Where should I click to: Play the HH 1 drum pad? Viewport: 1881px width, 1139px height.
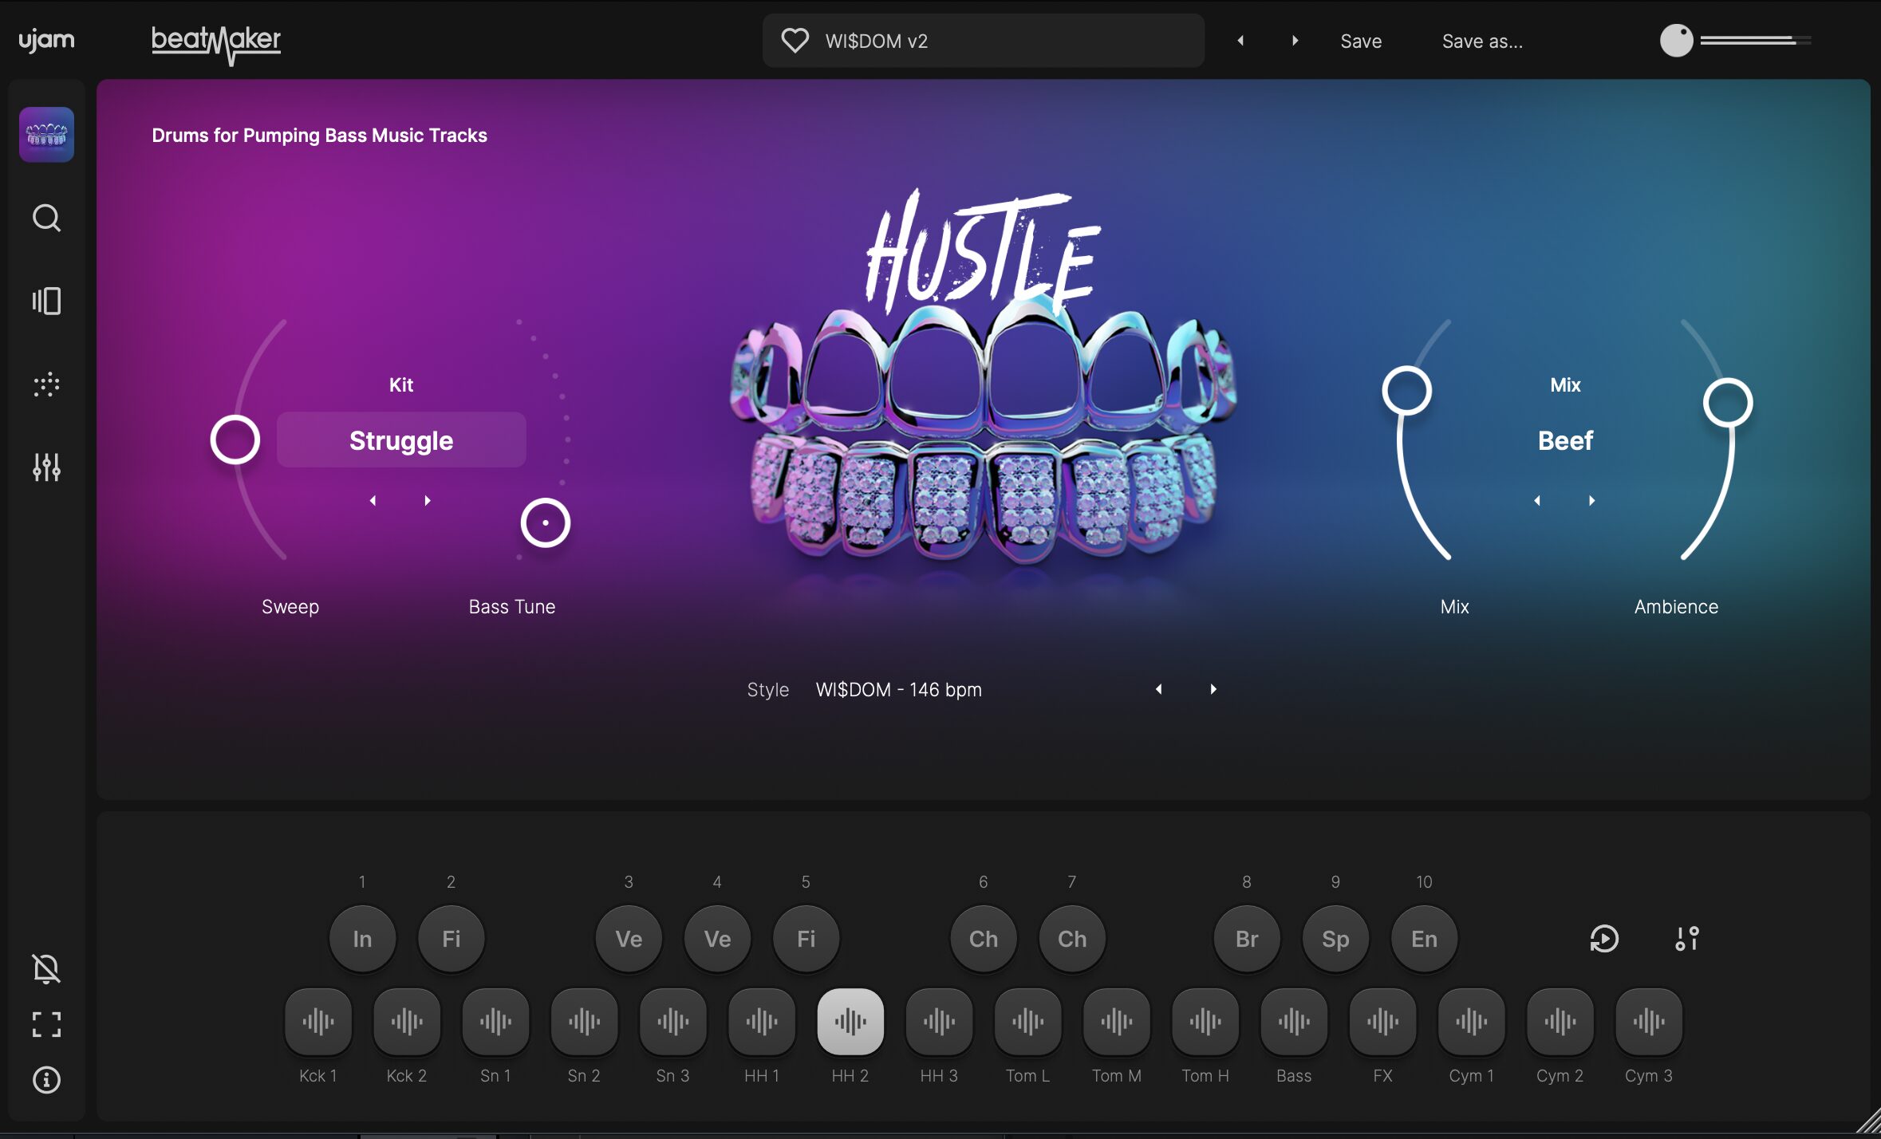click(762, 1022)
